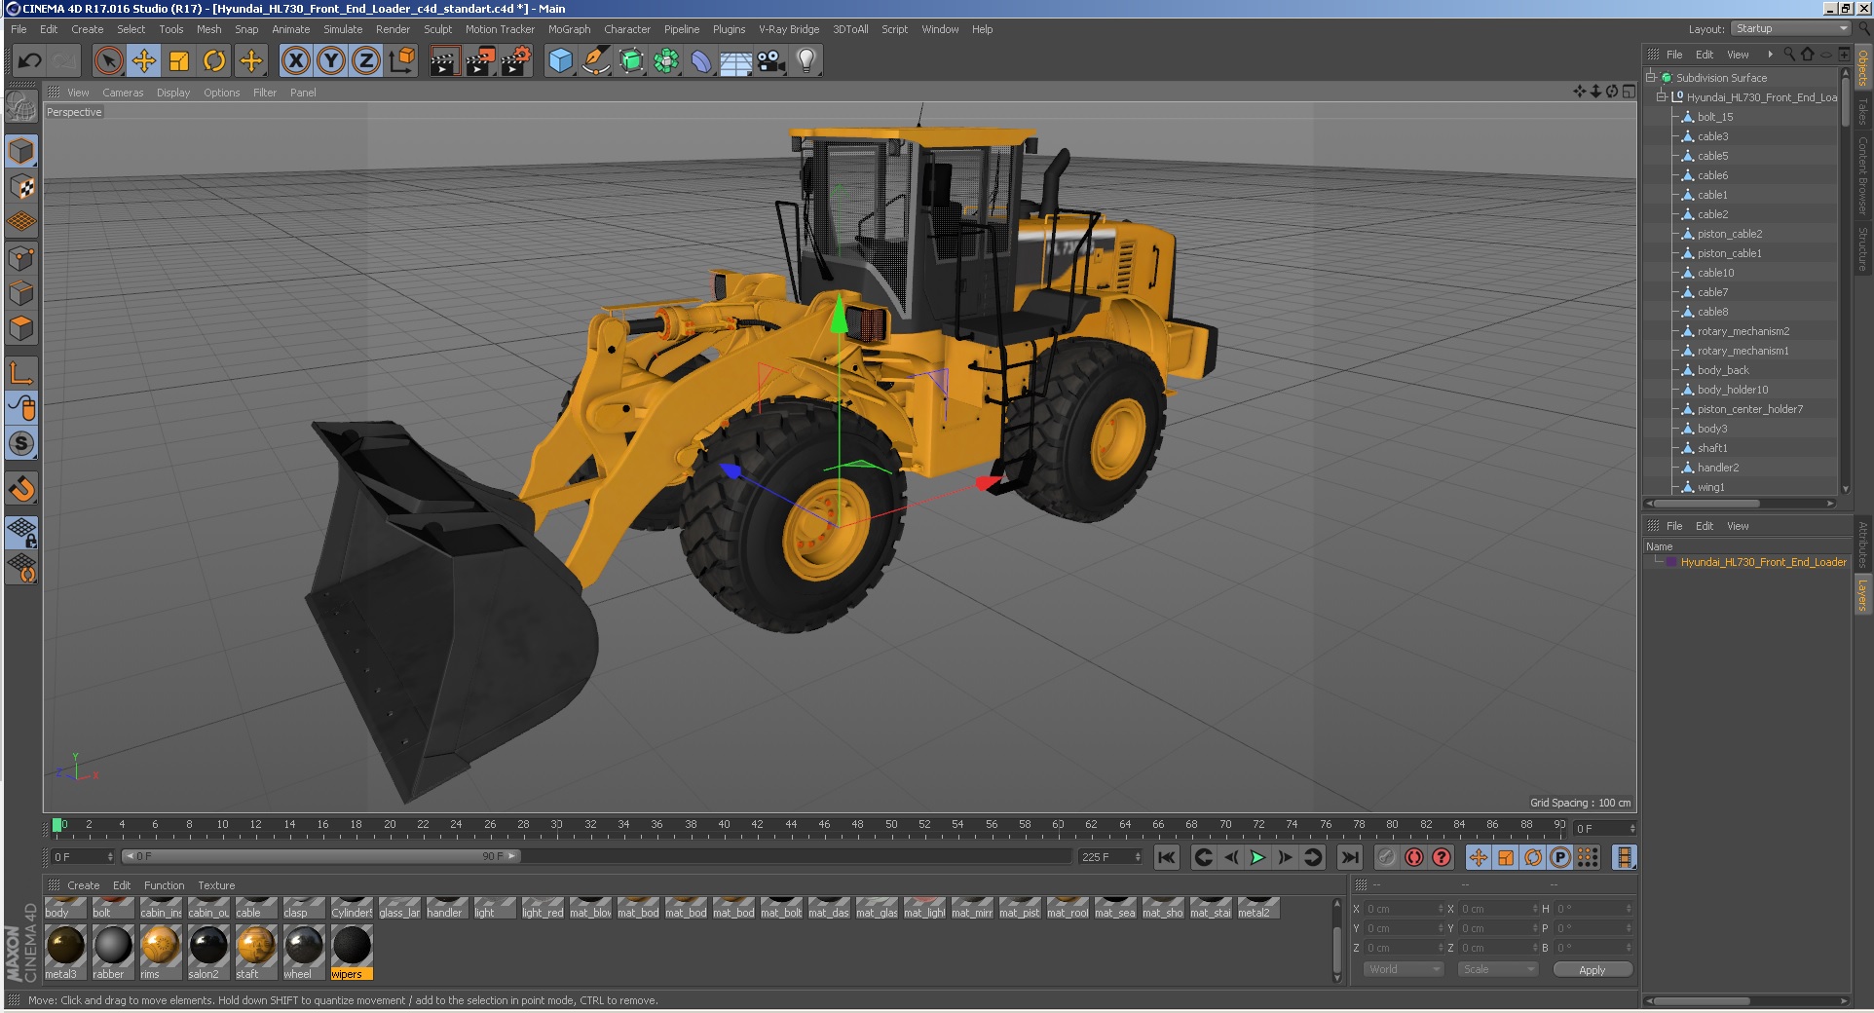Toggle Y axis lock

coord(331,61)
